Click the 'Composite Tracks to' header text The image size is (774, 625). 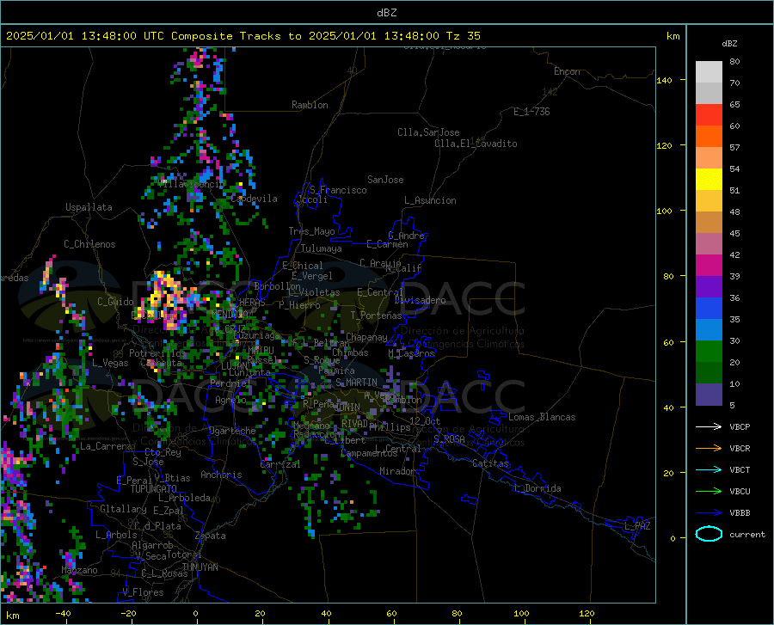(236, 36)
